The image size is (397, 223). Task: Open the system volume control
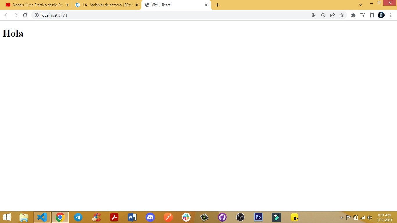coord(370,217)
